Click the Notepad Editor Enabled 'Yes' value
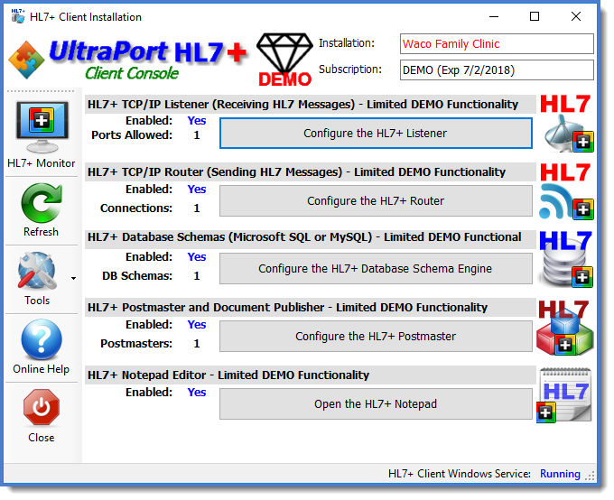The height and width of the screenshot is (500, 614). [197, 393]
